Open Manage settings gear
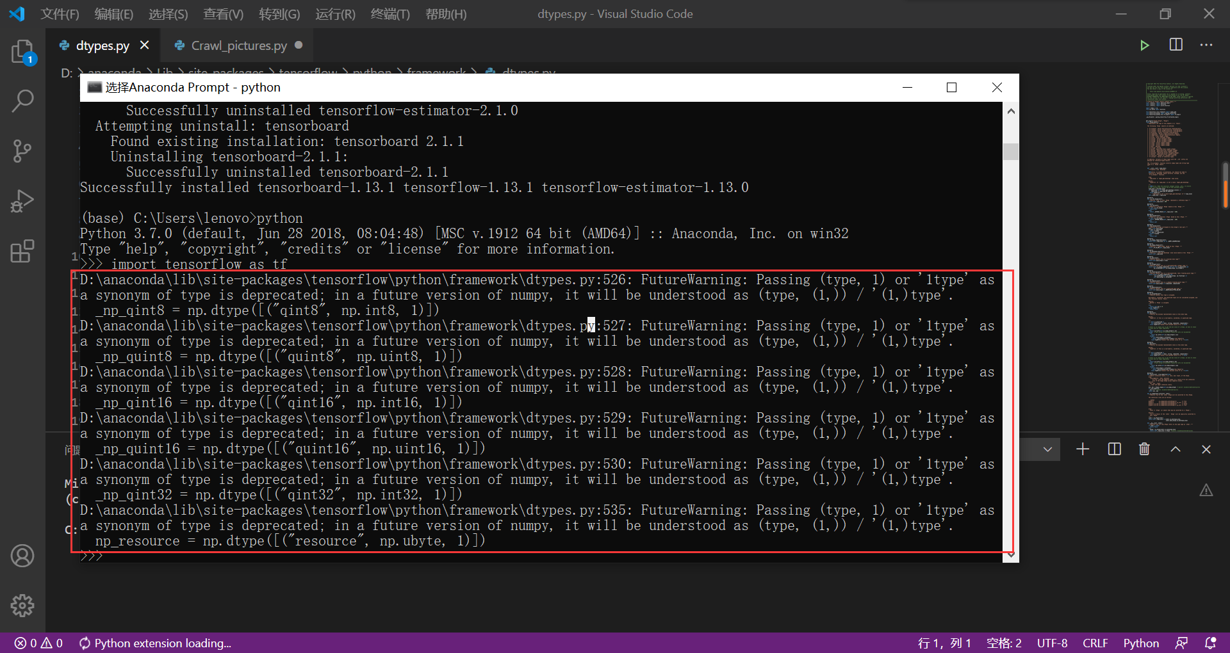This screenshot has height=653, width=1230. tap(22, 605)
